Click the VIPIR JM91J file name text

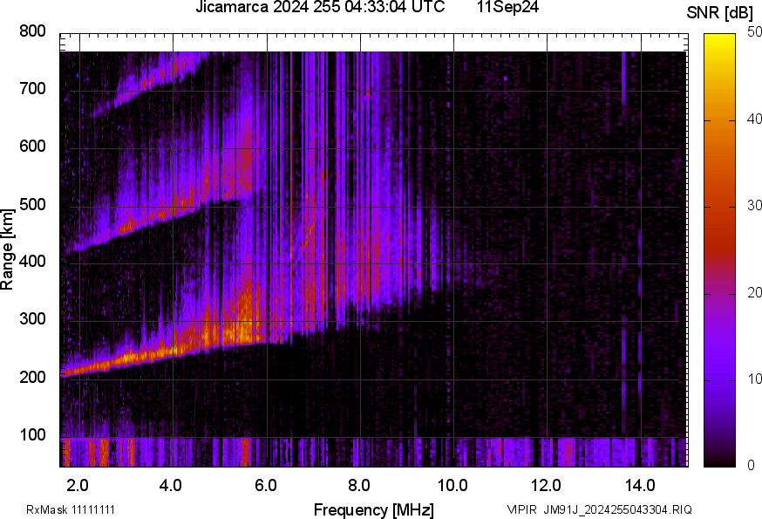click(x=599, y=509)
